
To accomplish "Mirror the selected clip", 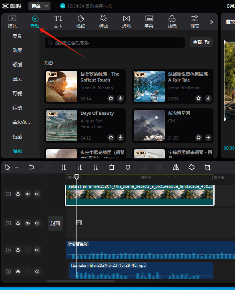I will point(176,167).
